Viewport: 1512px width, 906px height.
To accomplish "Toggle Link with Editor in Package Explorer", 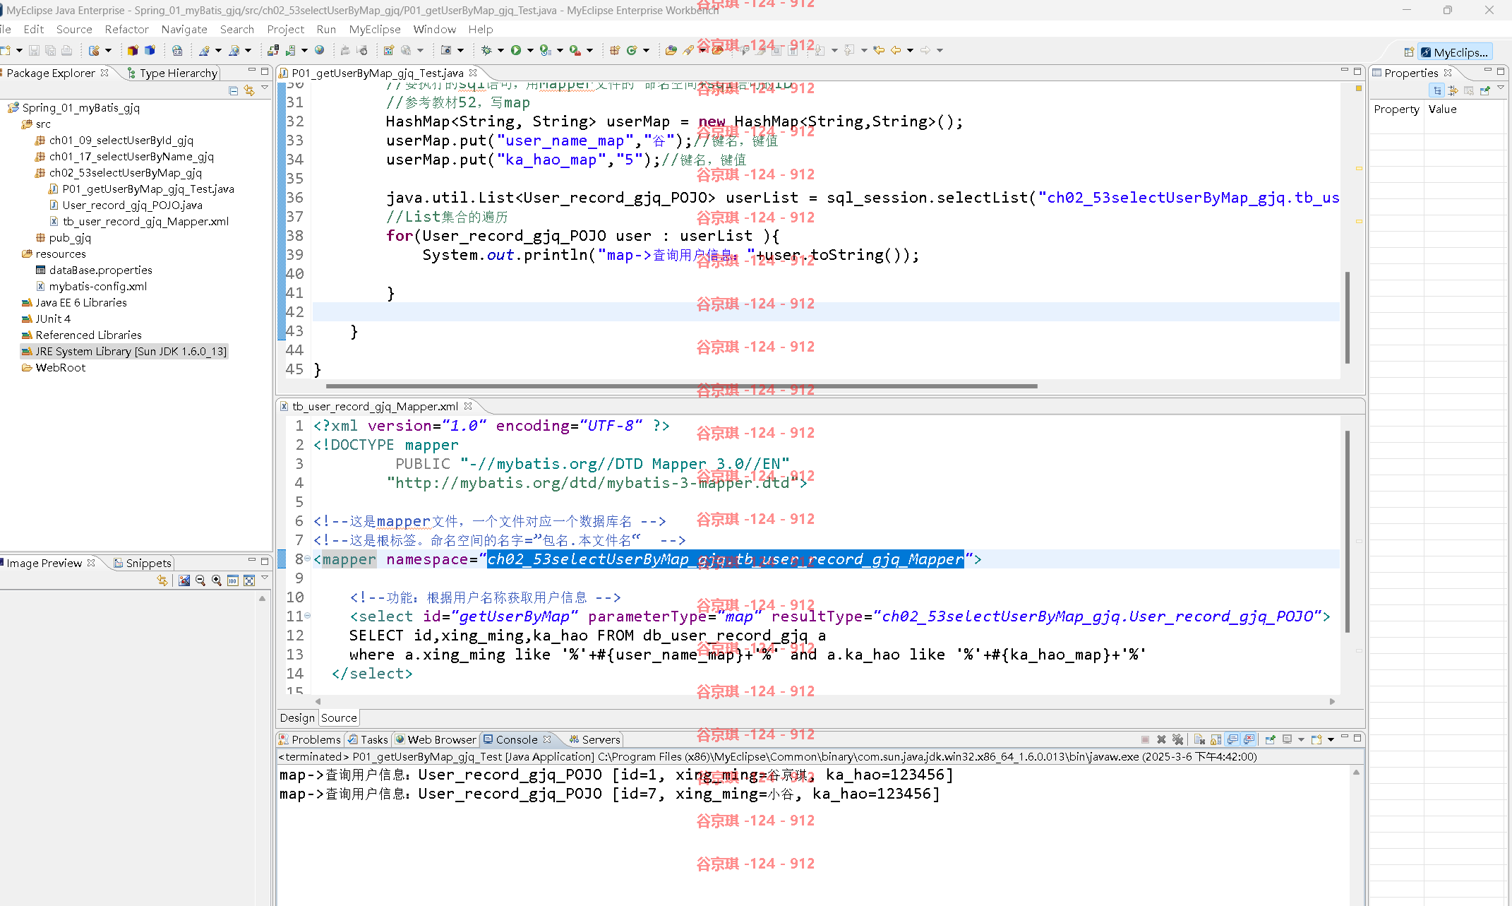I will (x=249, y=90).
